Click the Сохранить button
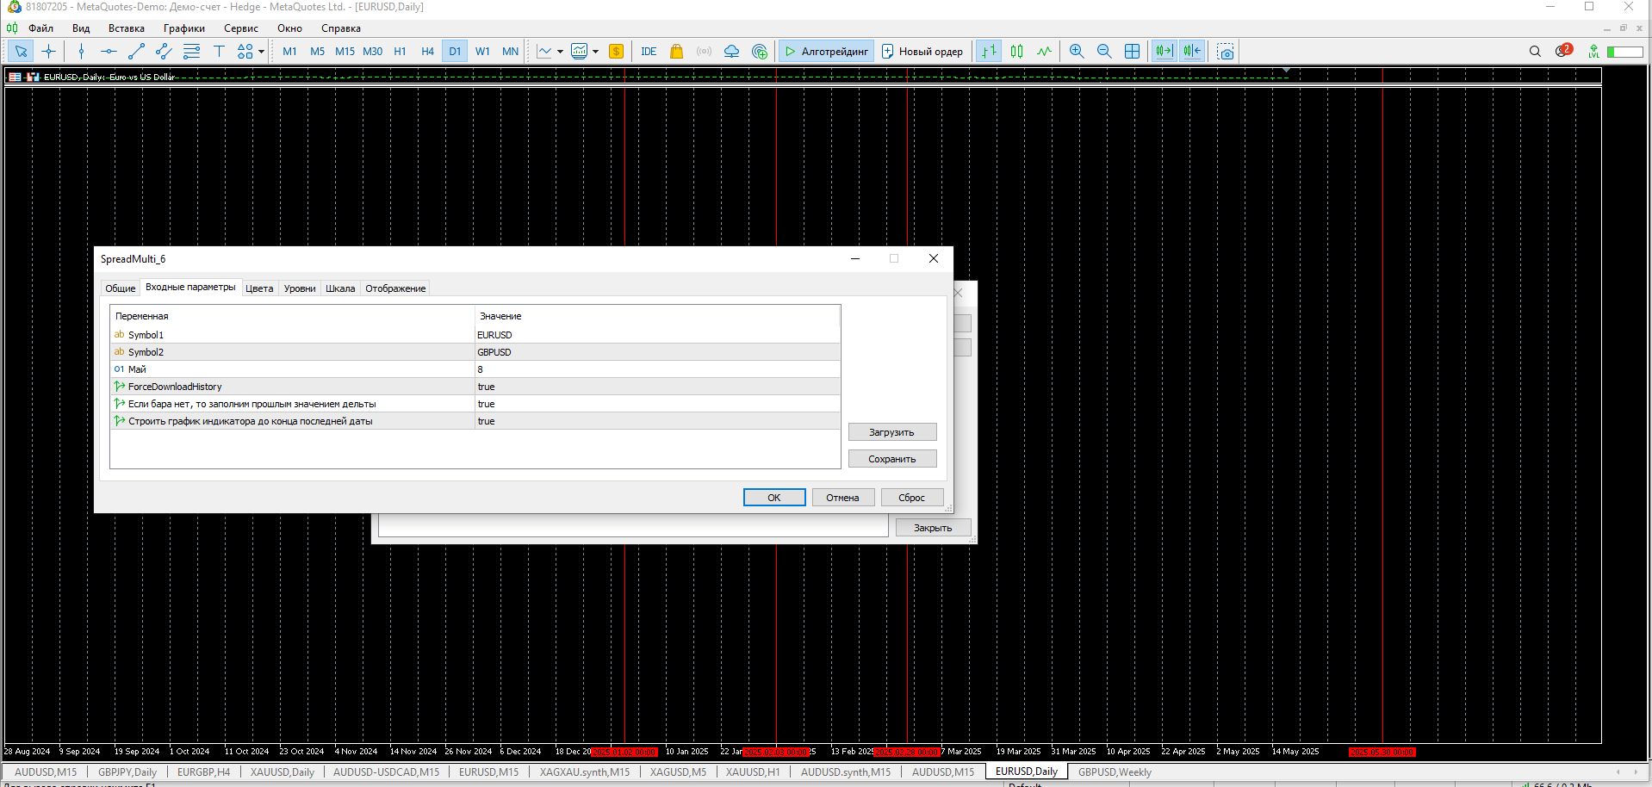 pyautogui.click(x=891, y=459)
